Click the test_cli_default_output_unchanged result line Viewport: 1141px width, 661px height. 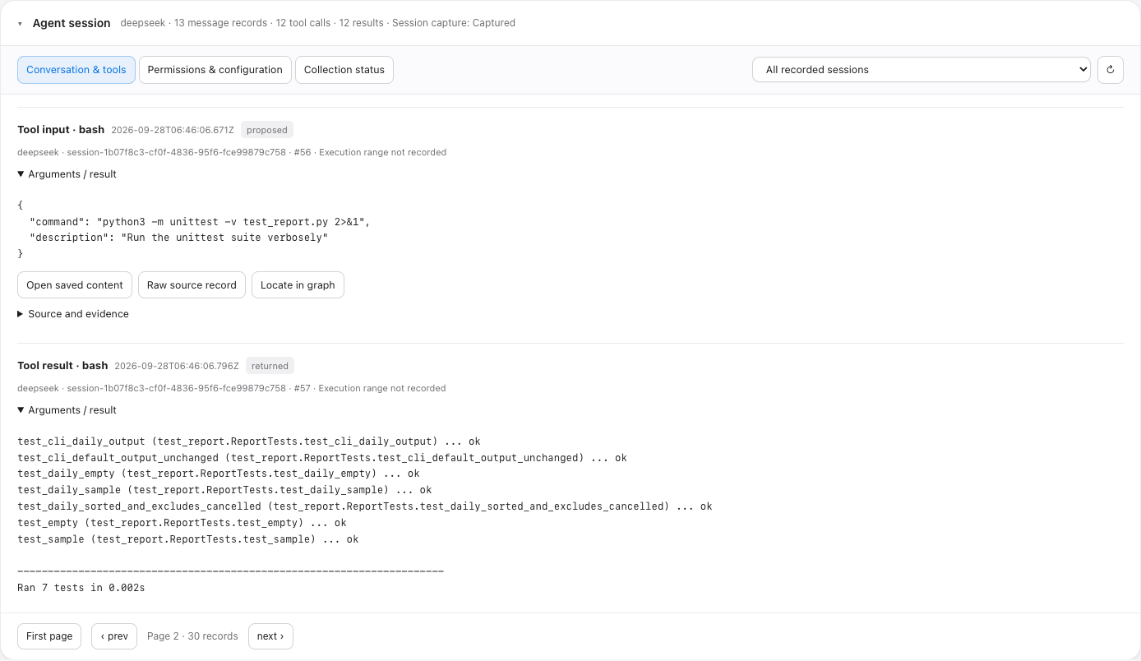322,458
